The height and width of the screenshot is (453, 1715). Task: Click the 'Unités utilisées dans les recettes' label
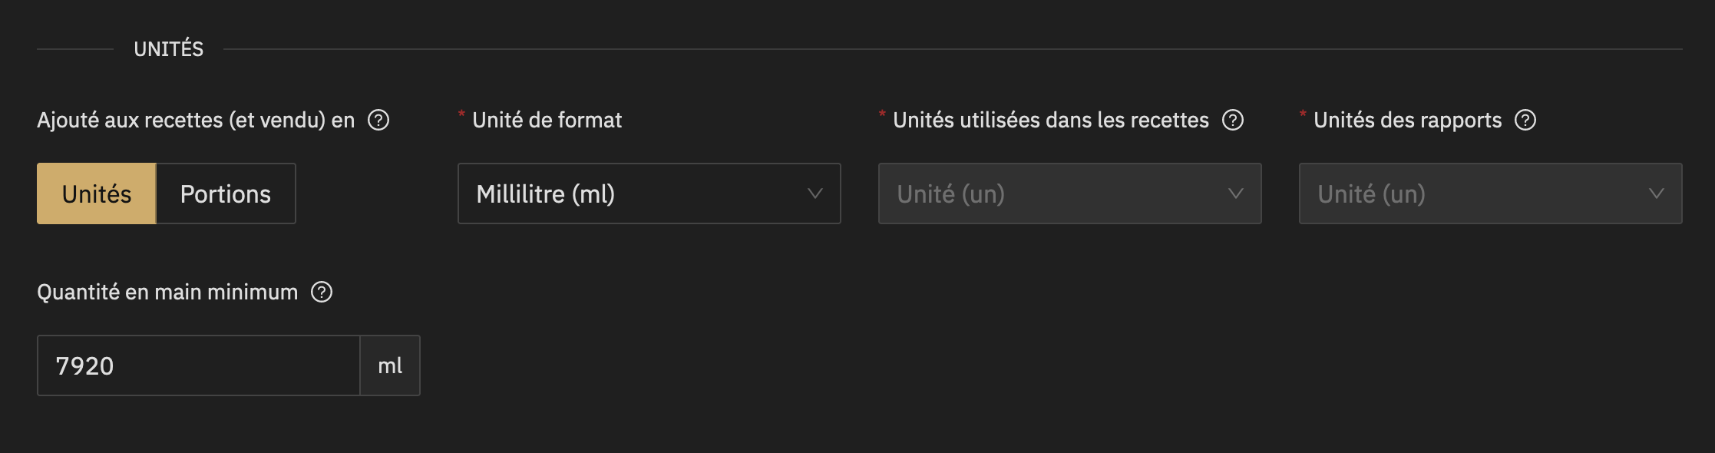point(1051,121)
